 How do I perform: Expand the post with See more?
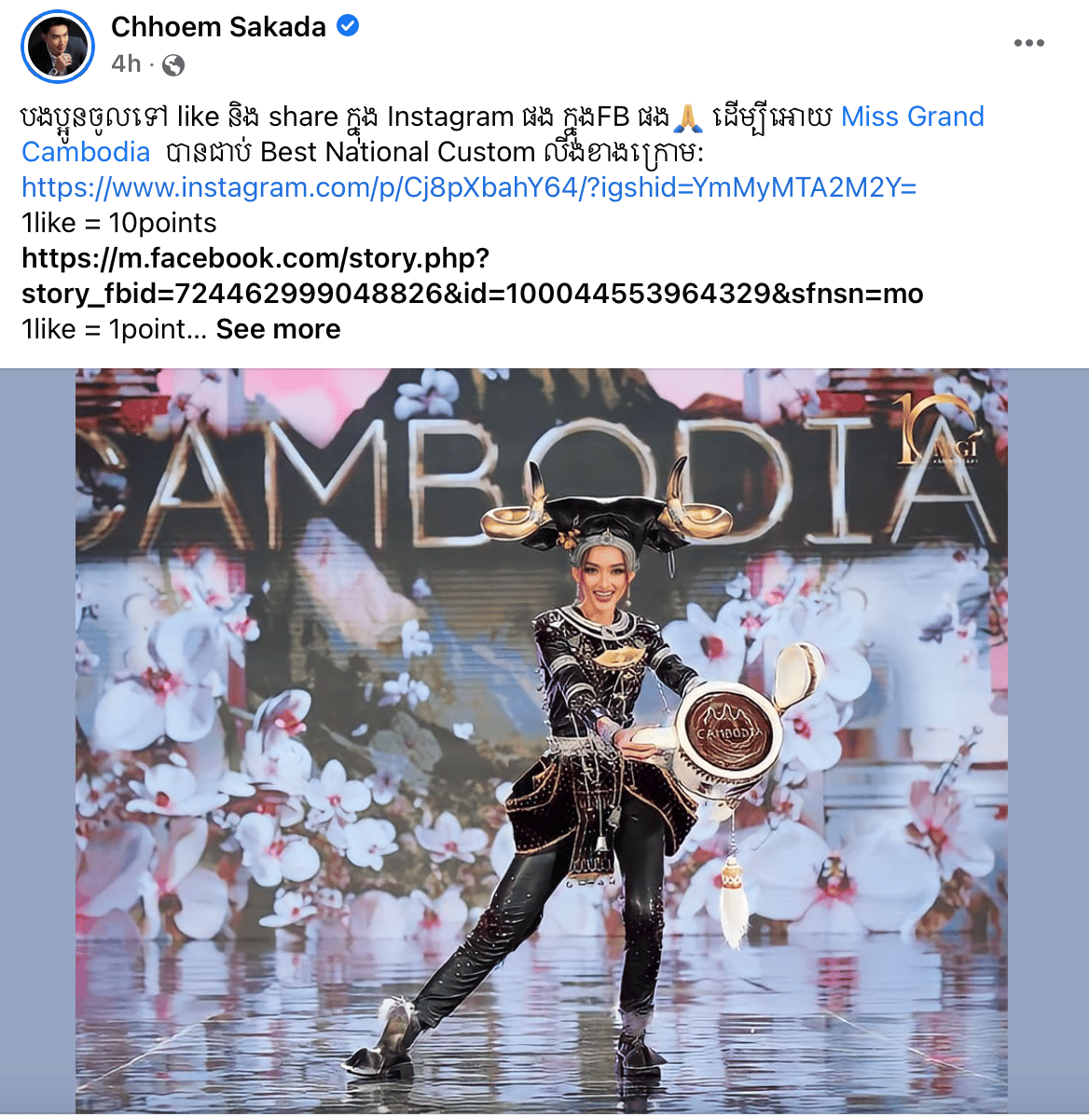tap(278, 329)
